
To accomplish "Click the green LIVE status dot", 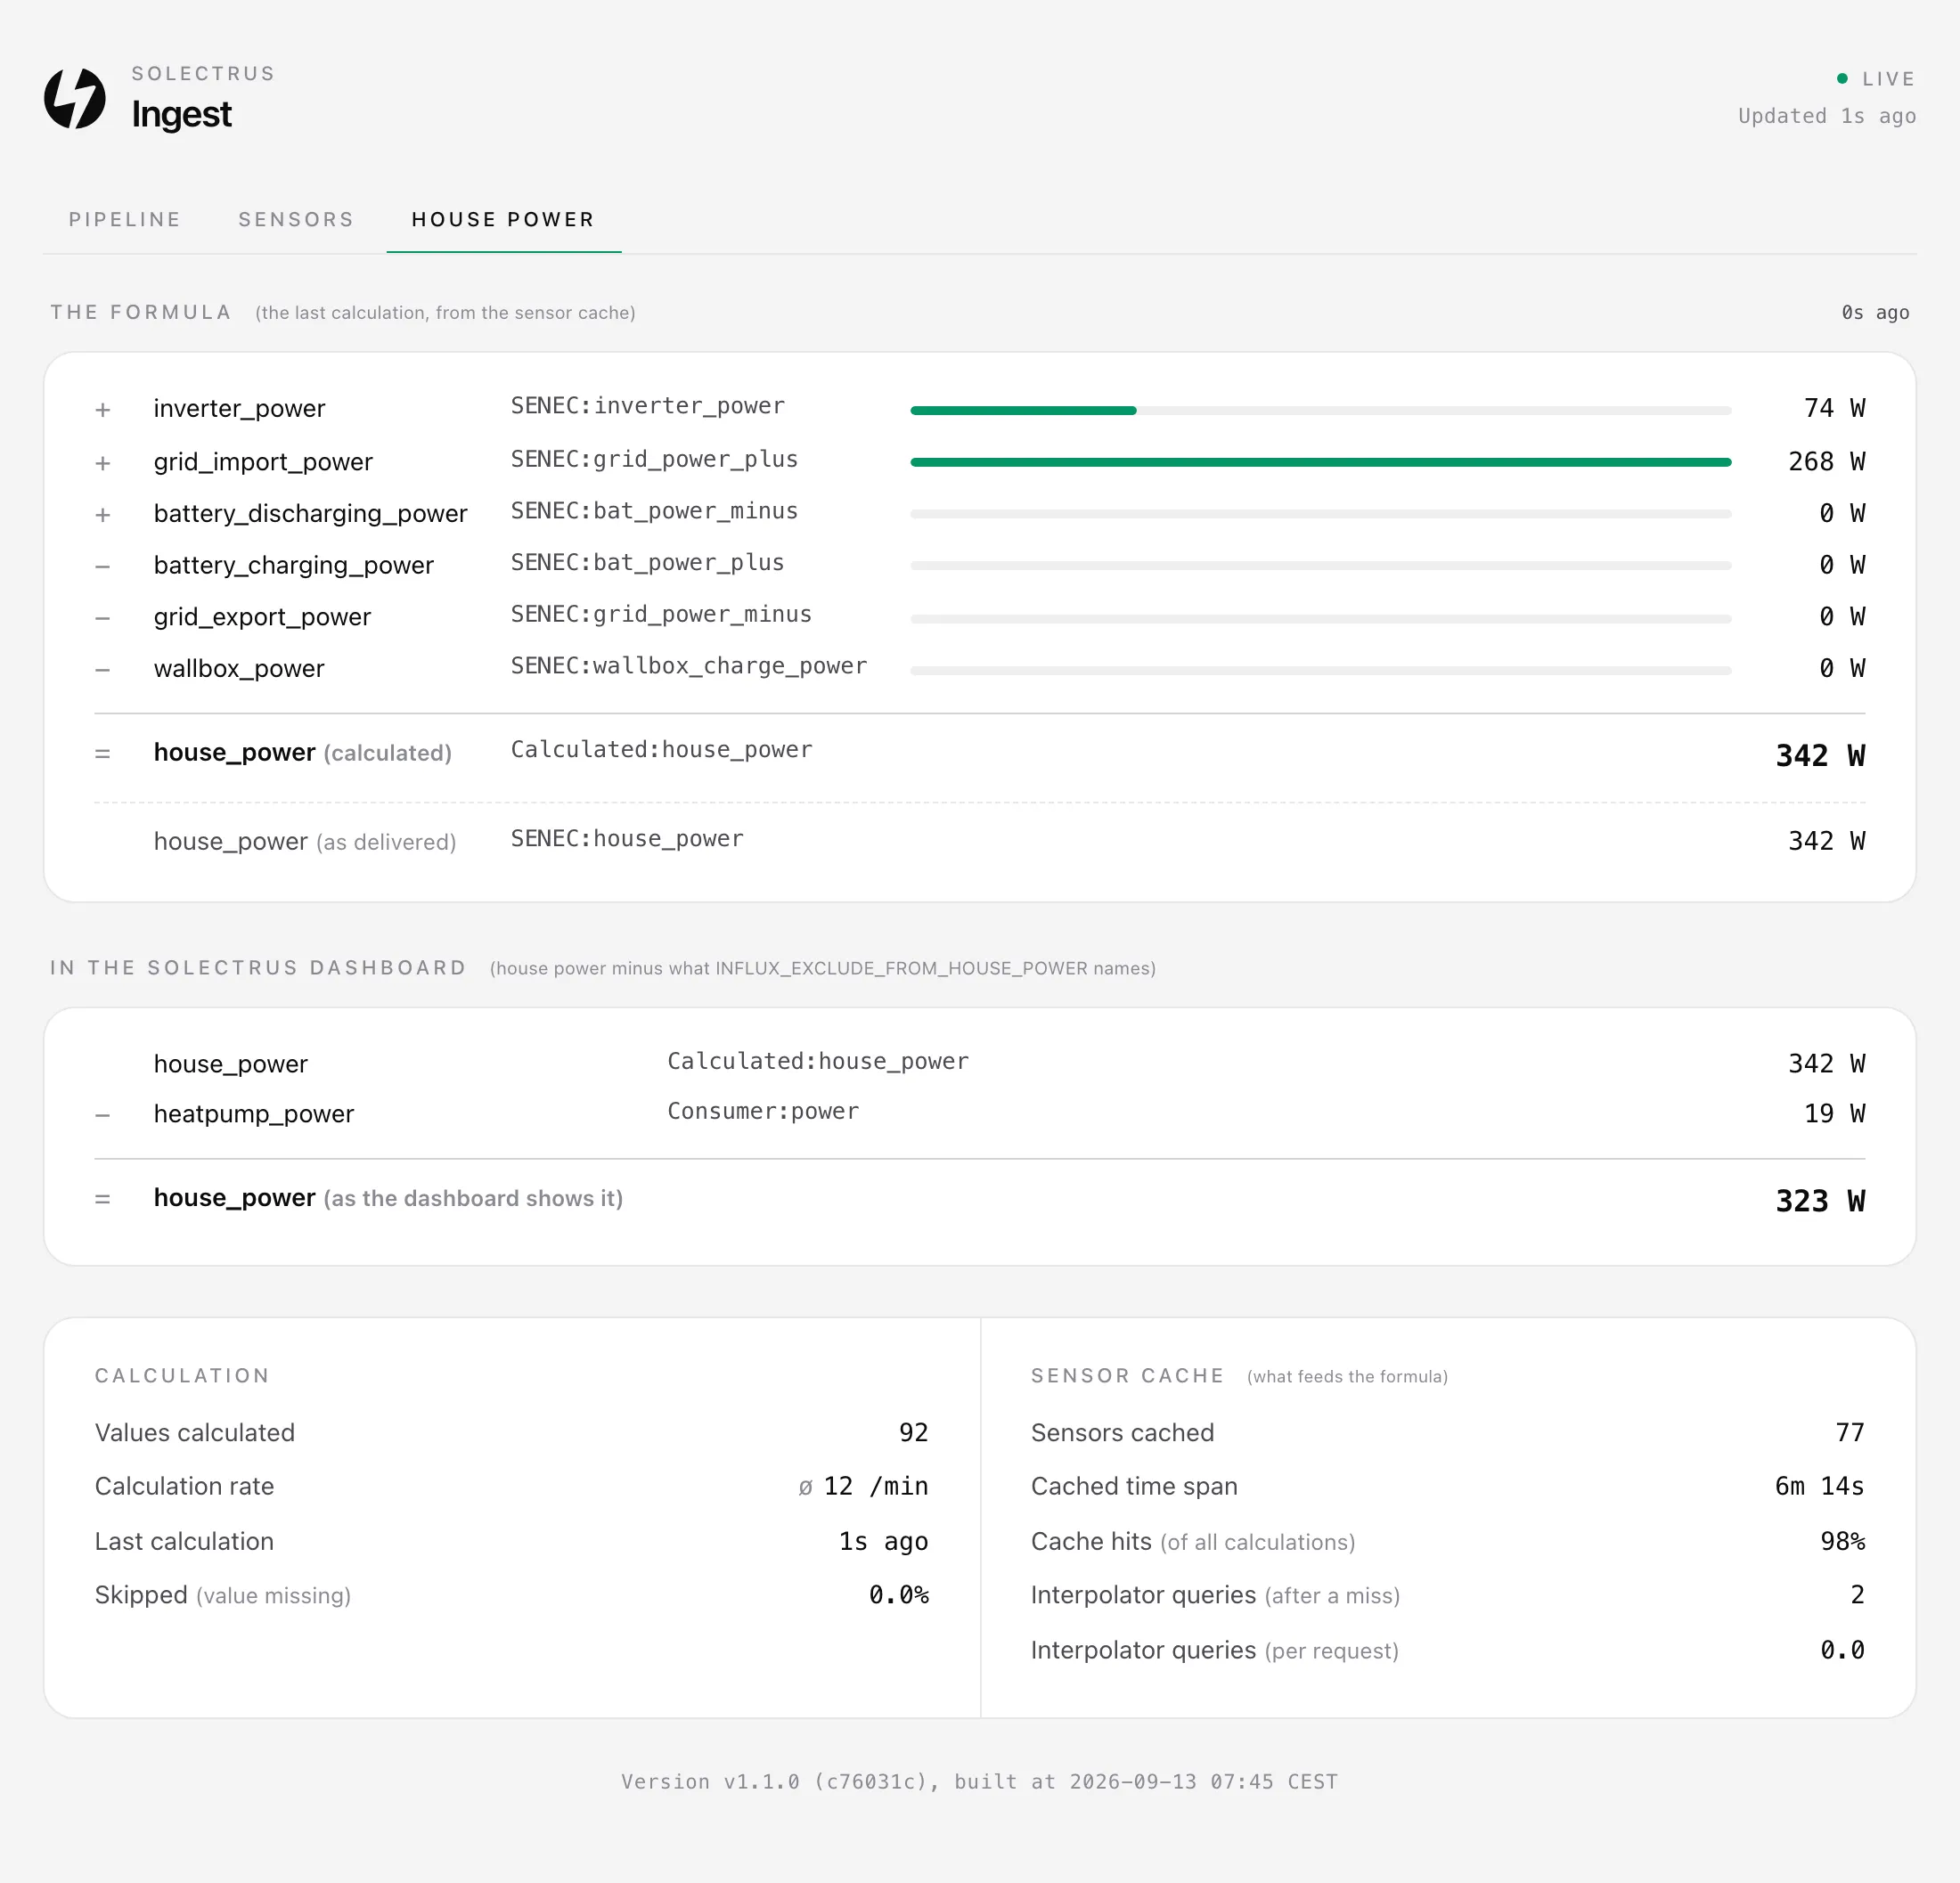I will (x=1842, y=78).
